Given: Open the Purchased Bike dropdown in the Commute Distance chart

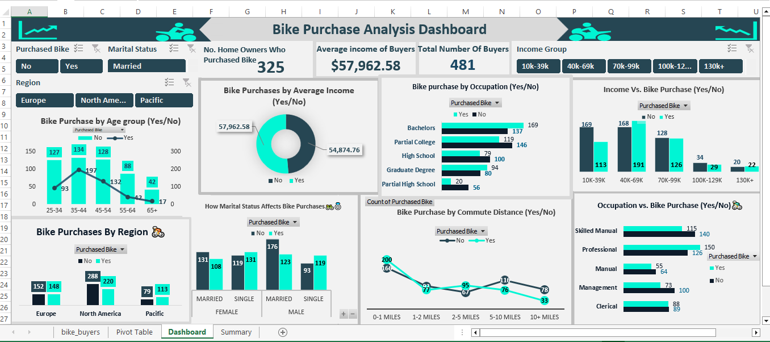Looking at the screenshot, I should (x=461, y=231).
